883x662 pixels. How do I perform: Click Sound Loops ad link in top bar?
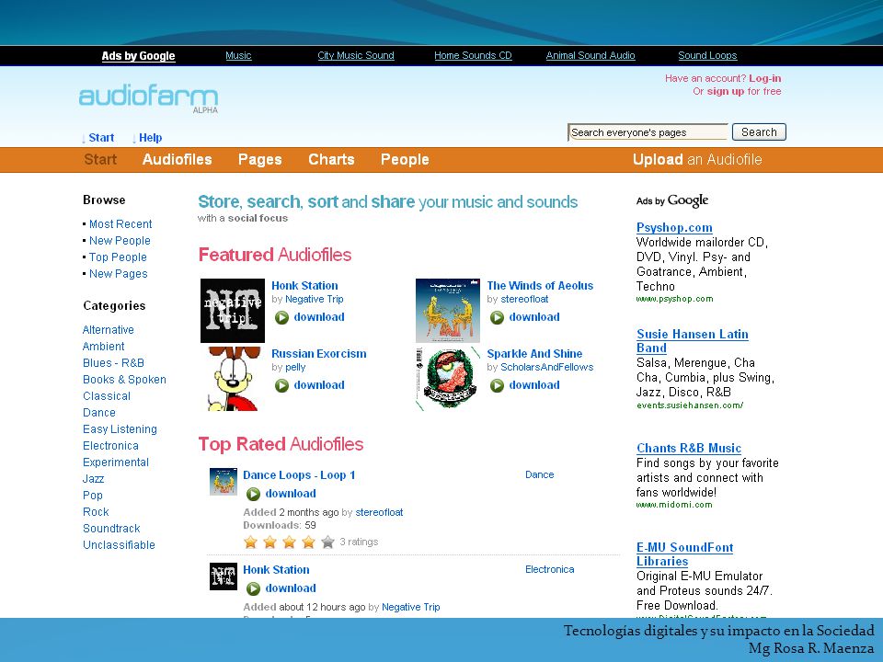coord(707,56)
